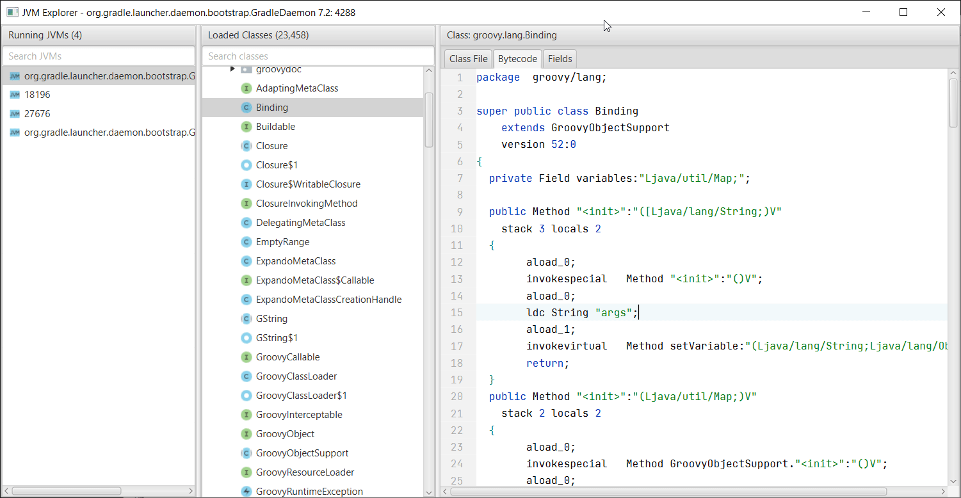Screen dimensions: 961x498
Task: Select JVM 18196 in the list
Action: pos(99,95)
